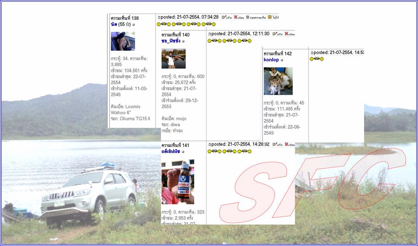Click the timestamp 'posted: 21-07-2554, 14:28:32'
Viewport: 418px width, 246px height.
click(x=240, y=144)
